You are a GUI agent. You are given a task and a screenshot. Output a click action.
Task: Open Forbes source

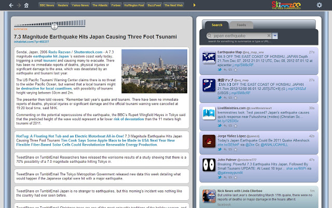tap(116, 5)
